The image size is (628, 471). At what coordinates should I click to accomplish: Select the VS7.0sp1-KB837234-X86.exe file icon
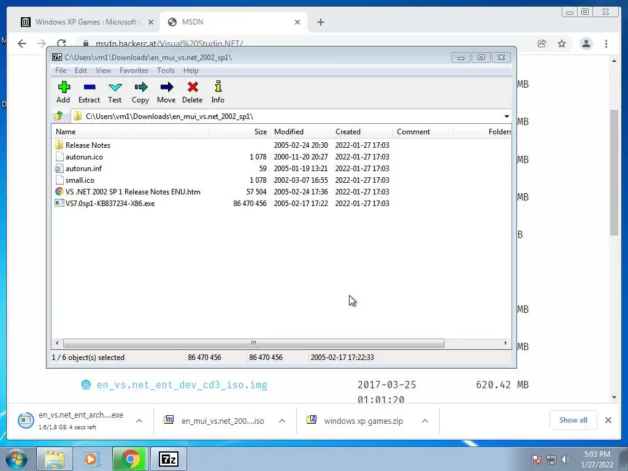click(59, 204)
